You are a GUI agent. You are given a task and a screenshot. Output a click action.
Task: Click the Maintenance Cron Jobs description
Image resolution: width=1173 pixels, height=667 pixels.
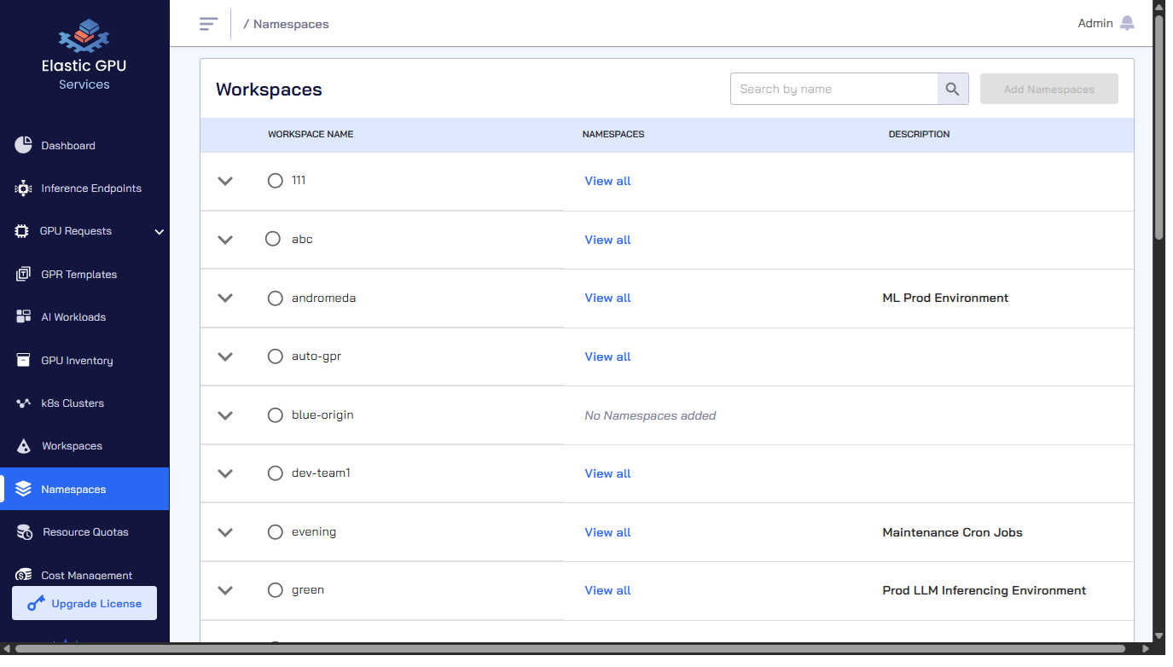point(952,532)
